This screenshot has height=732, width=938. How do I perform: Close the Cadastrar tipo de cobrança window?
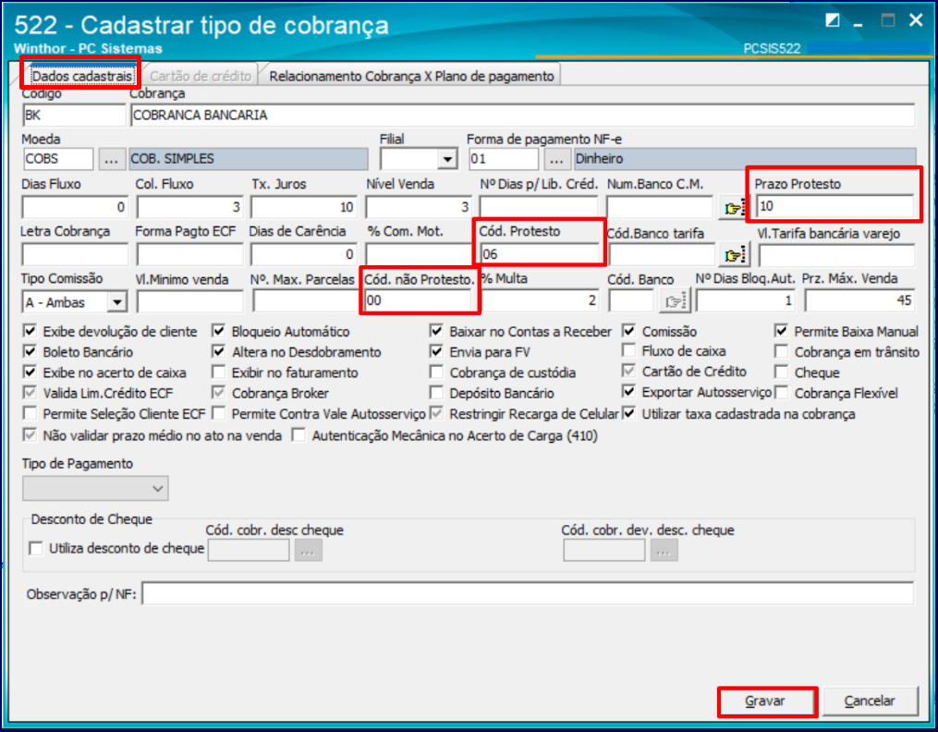click(x=915, y=20)
